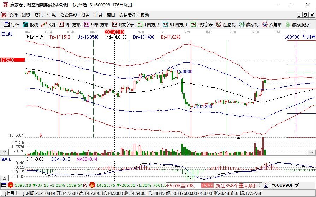
Task: Restore the inner chart window
Action: coord(305,15)
